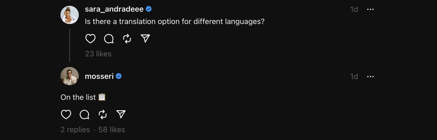The image size is (437, 140).
Task: View the 58 likes on mosseri's reply
Action: [112, 130]
